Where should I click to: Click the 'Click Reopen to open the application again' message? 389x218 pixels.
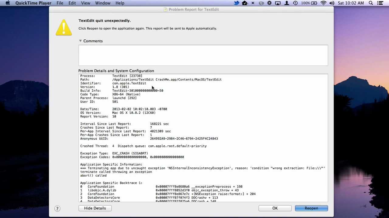(x=148, y=28)
